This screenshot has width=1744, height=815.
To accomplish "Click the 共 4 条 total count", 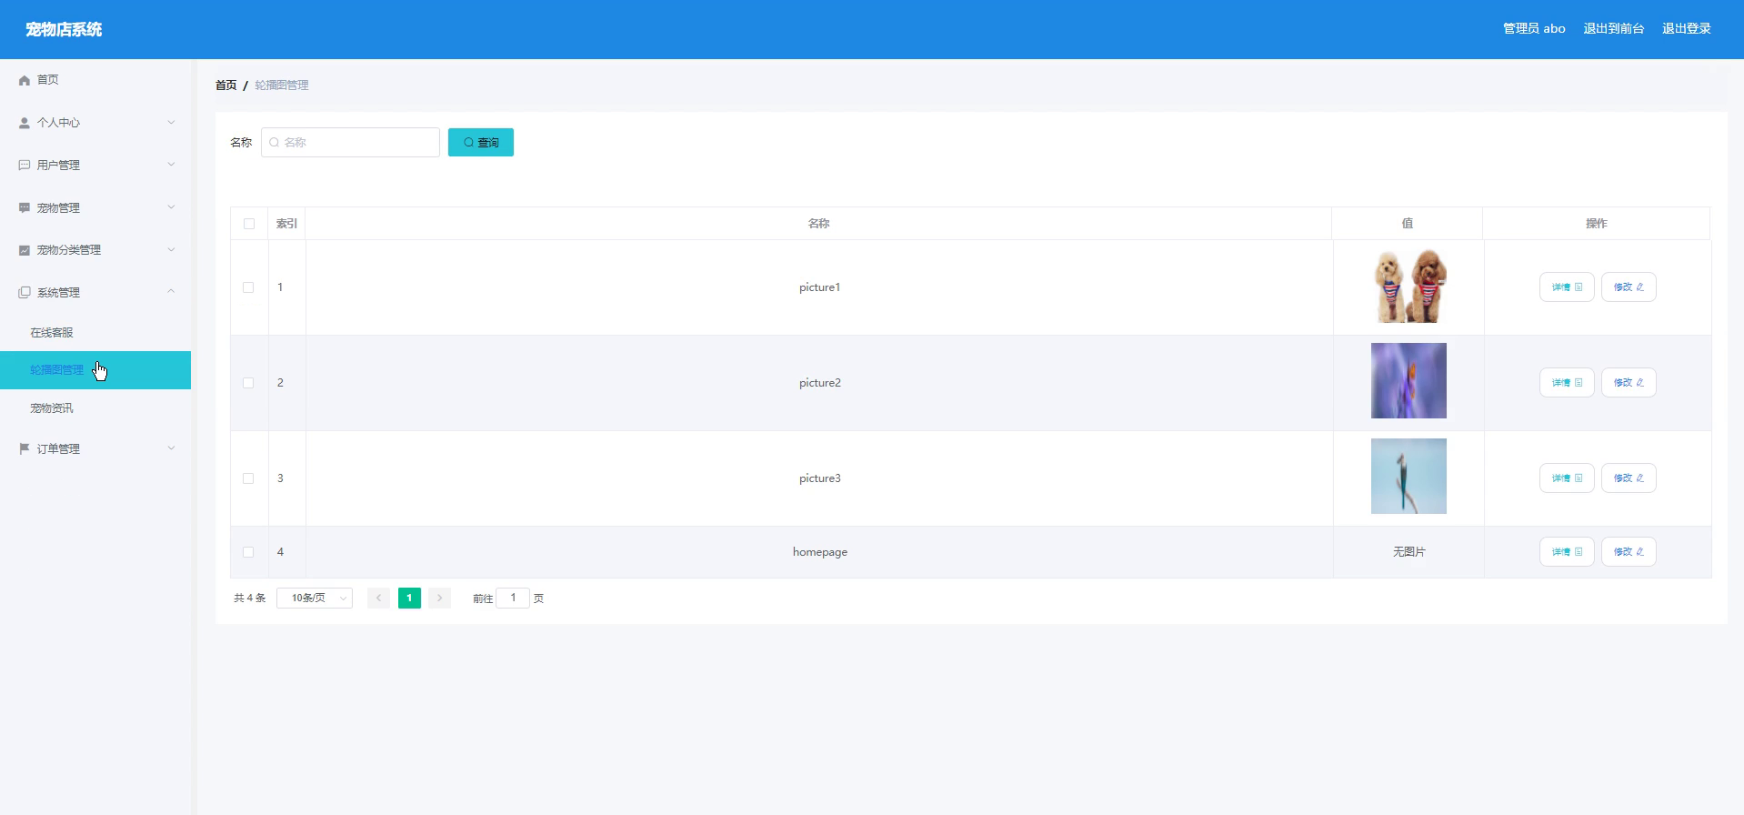I will coord(250,599).
